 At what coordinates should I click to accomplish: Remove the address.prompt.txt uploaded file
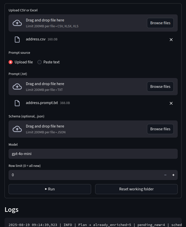171,103
